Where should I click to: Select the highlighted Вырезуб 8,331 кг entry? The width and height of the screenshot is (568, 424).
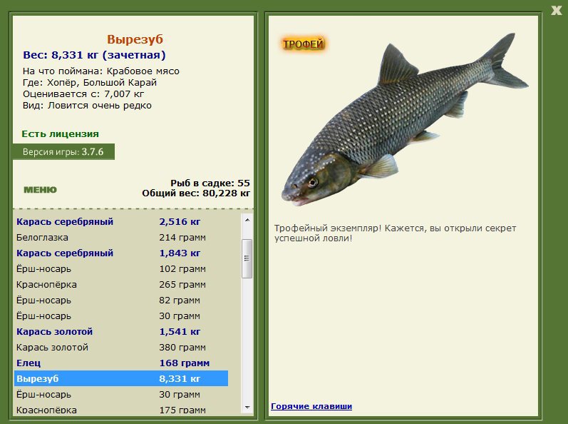(x=121, y=378)
